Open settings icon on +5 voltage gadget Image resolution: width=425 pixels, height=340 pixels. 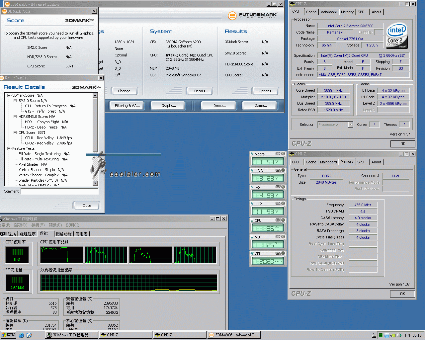pyautogui.click(x=278, y=187)
